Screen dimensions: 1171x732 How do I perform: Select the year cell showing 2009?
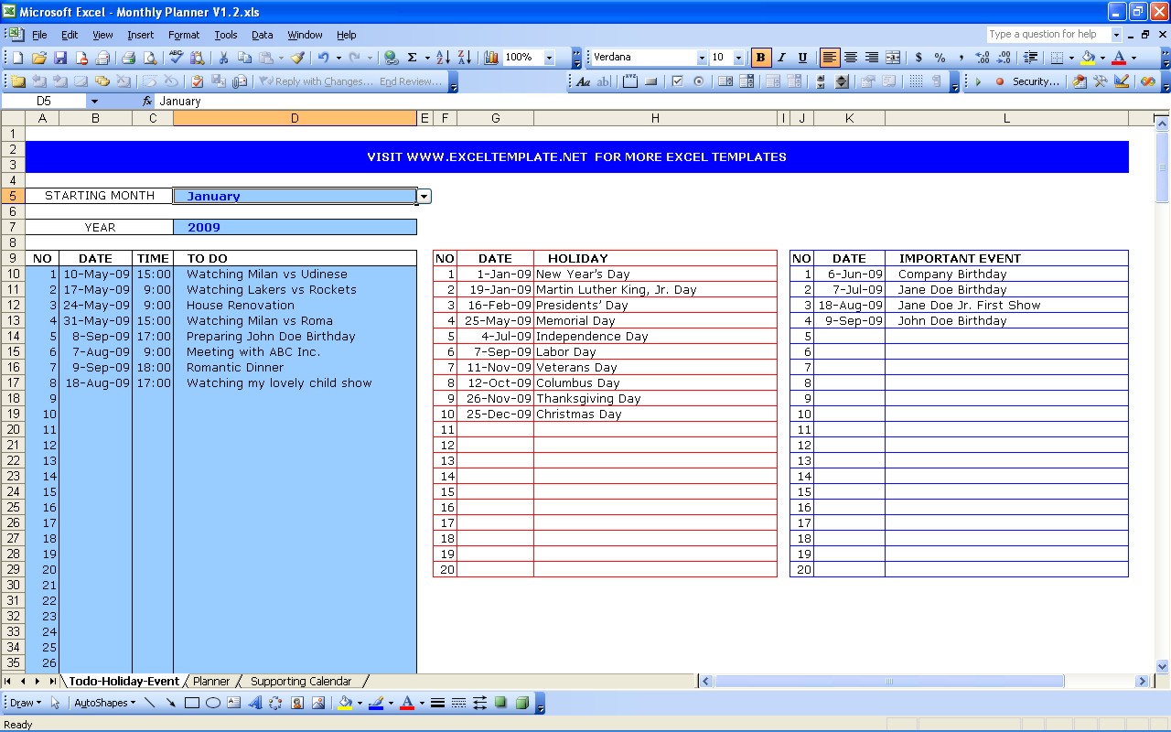click(x=295, y=227)
